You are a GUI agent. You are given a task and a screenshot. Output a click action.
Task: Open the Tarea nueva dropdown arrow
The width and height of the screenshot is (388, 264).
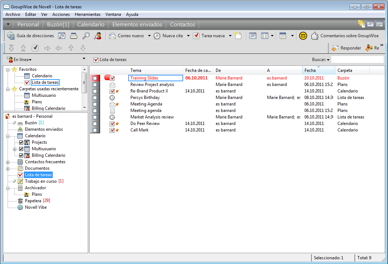(x=230, y=36)
